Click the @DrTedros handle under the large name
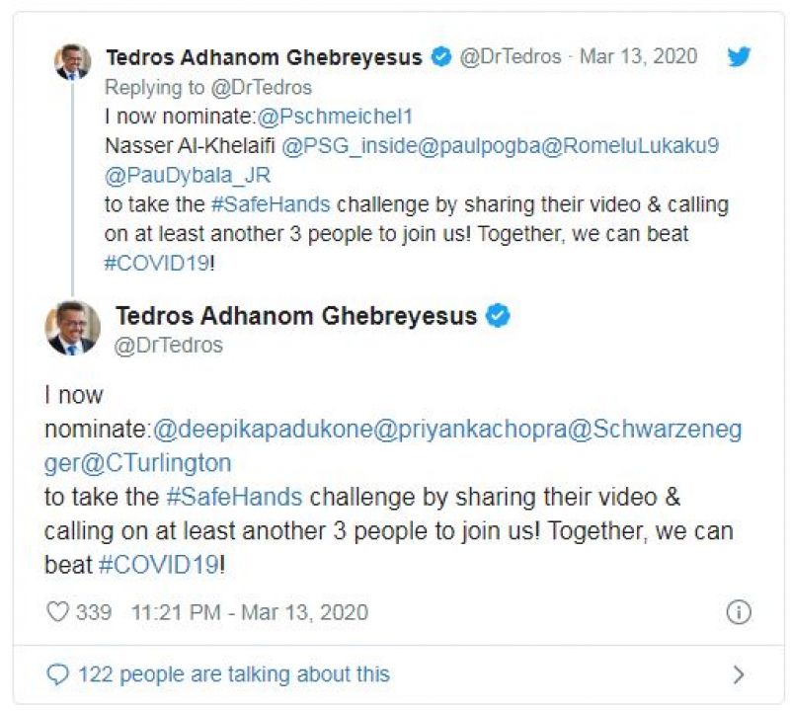The width and height of the screenshot is (790, 711). click(169, 346)
